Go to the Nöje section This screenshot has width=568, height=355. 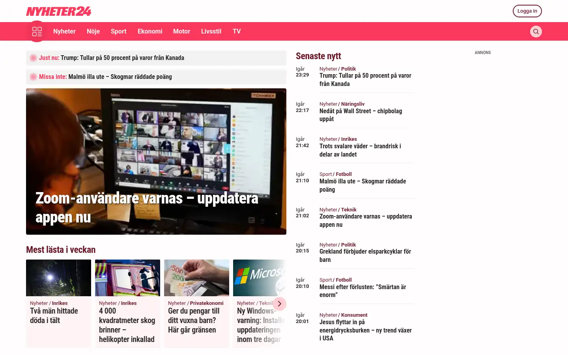93,32
